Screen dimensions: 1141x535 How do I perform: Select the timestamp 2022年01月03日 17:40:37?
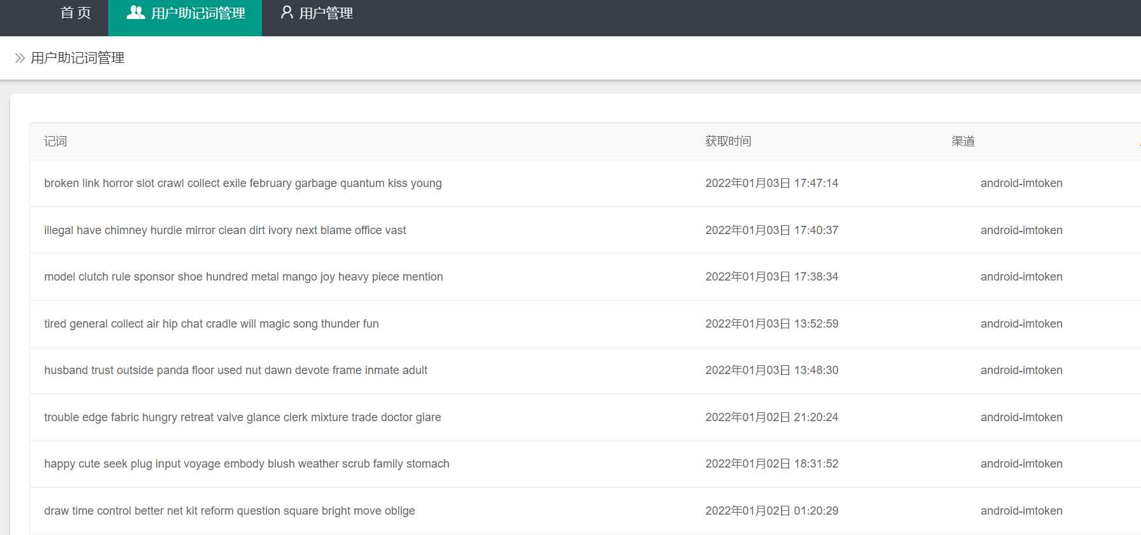771,230
